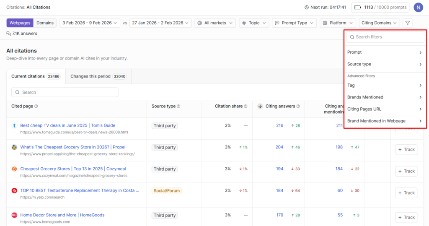Click mentioning count 55 in HomeGoods row
This screenshot has height=226, width=429.
(x=340, y=215)
